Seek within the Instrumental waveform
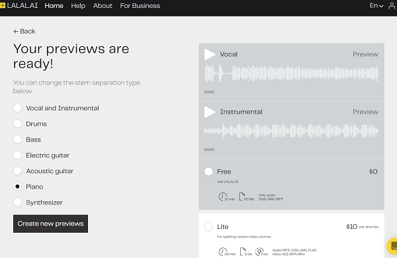This screenshot has width=397, height=258. (x=291, y=131)
